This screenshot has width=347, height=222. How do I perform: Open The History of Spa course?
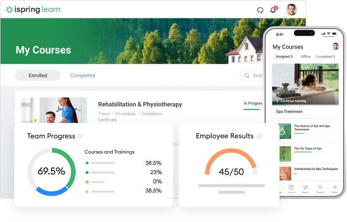312,128
